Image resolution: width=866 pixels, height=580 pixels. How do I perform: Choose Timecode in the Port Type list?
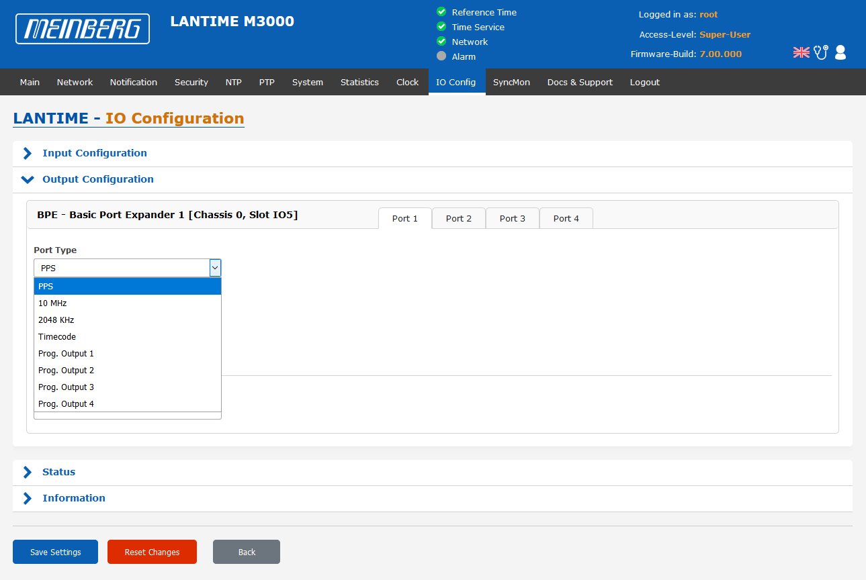coord(57,337)
